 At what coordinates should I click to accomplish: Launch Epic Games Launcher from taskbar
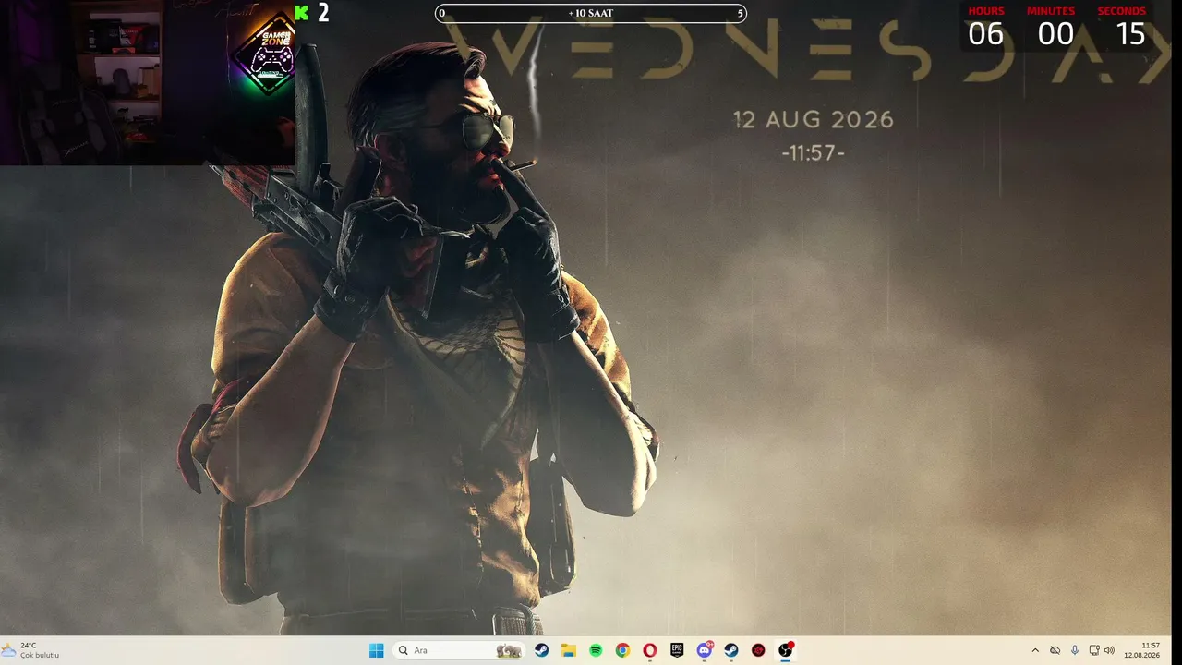click(x=677, y=650)
